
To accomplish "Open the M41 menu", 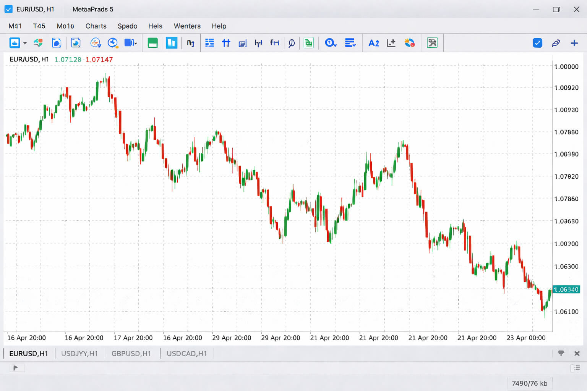I will pos(15,26).
